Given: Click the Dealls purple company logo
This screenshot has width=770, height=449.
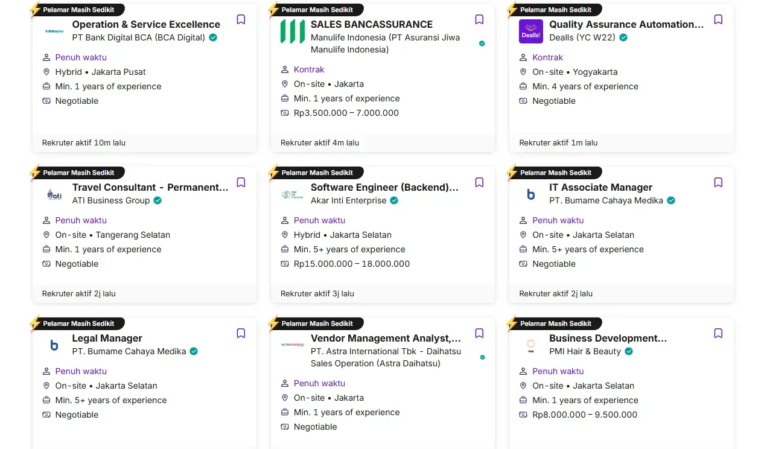Looking at the screenshot, I should pos(531,31).
